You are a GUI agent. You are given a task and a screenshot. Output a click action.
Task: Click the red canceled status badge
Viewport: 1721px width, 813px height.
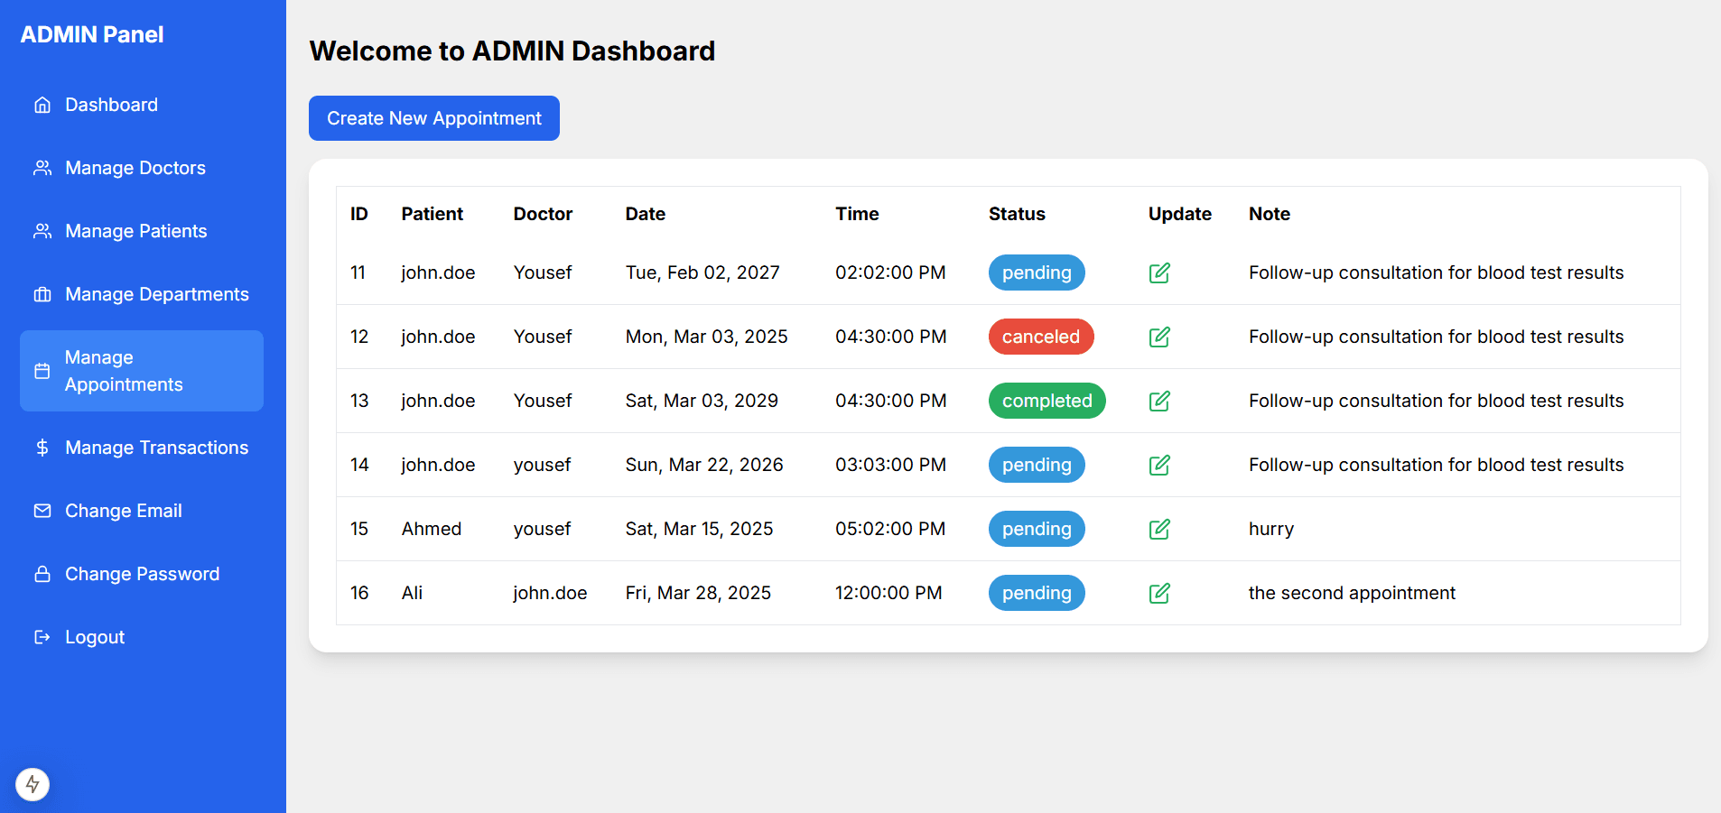1040,337
